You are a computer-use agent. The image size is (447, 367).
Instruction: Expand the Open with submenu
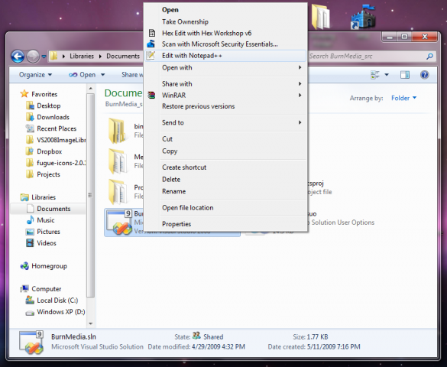tap(225, 67)
